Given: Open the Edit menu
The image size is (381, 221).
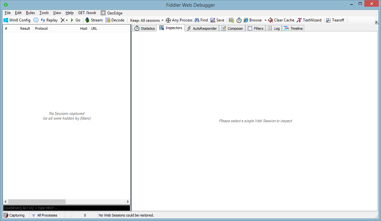Looking at the screenshot, I should coord(18,13).
